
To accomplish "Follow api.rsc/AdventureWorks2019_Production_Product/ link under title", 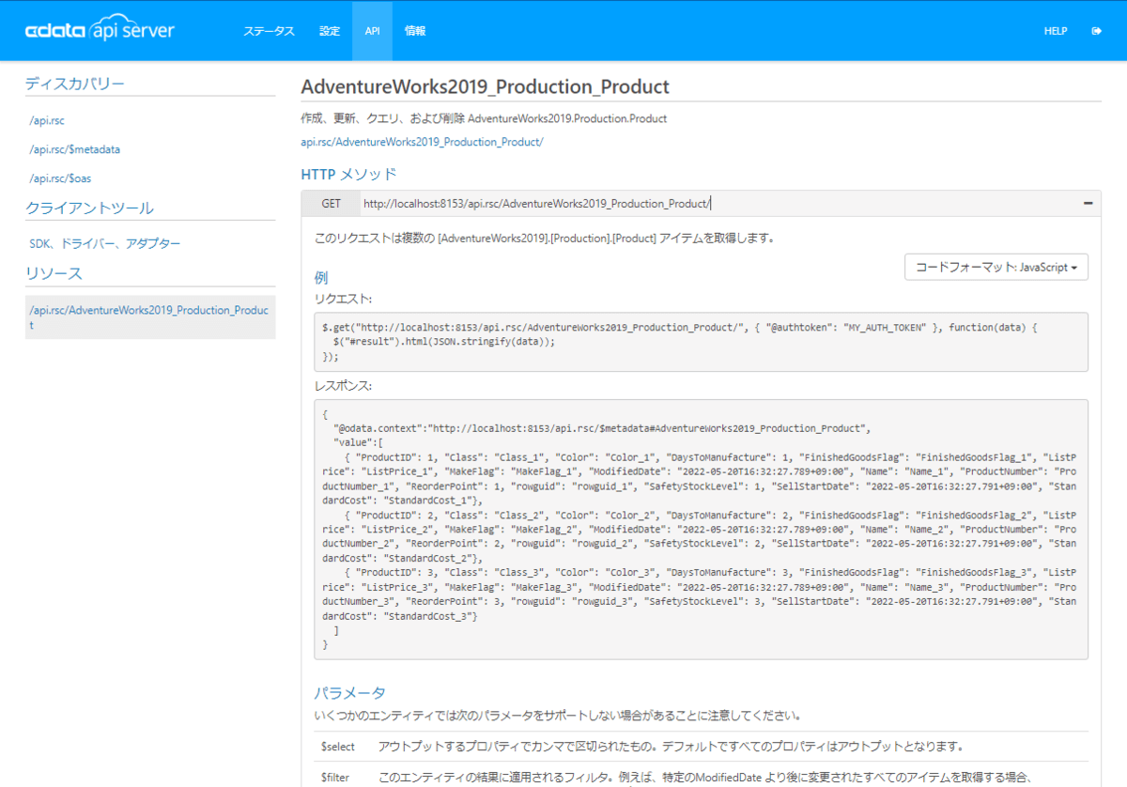I will point(422,142).
